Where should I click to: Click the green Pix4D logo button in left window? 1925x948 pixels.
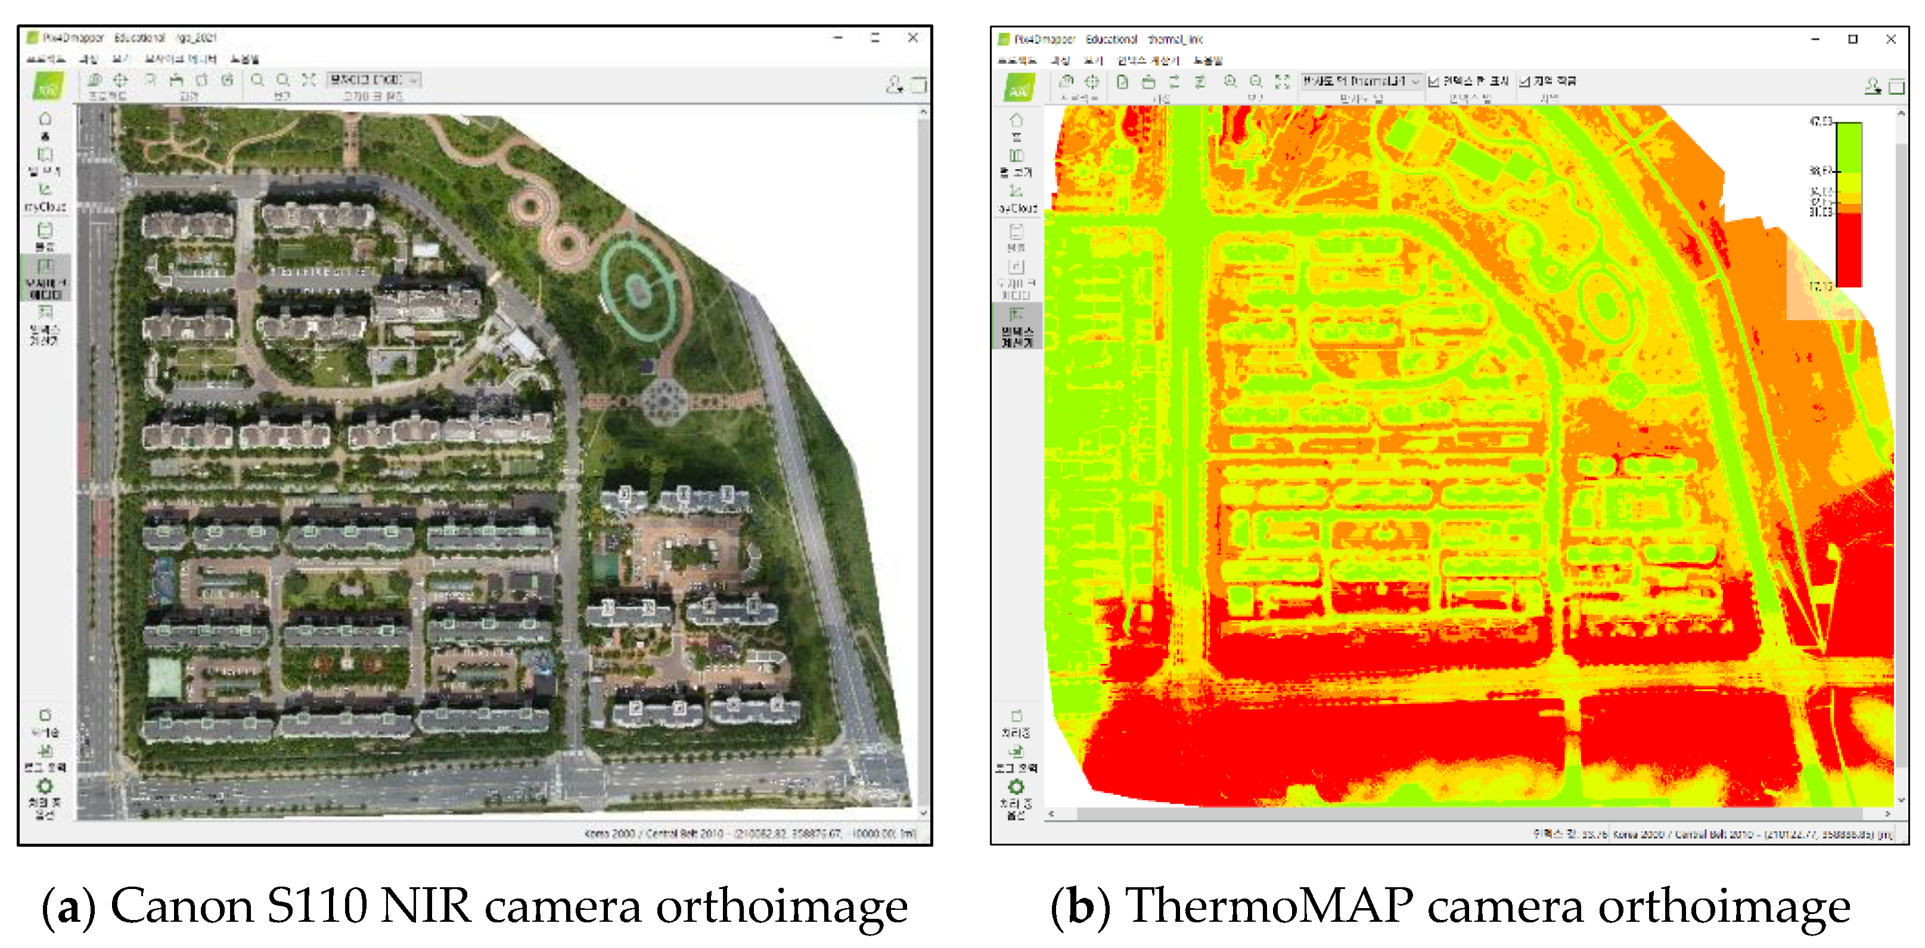(x=49, y=86)
